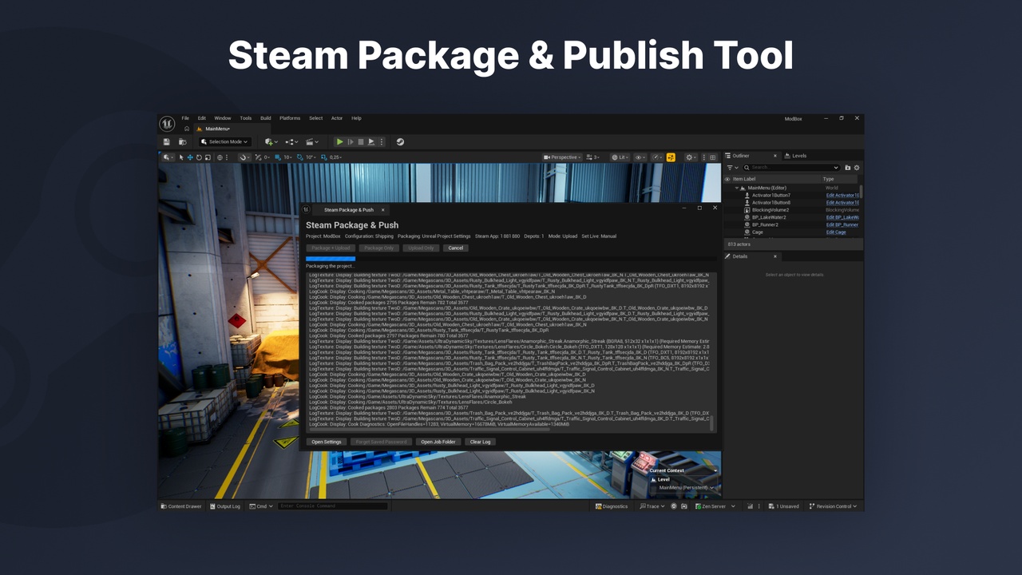Screen dimensions: 1022x575
Task: Click the Unreal Engine logo icon
Action: pos(167,123)
